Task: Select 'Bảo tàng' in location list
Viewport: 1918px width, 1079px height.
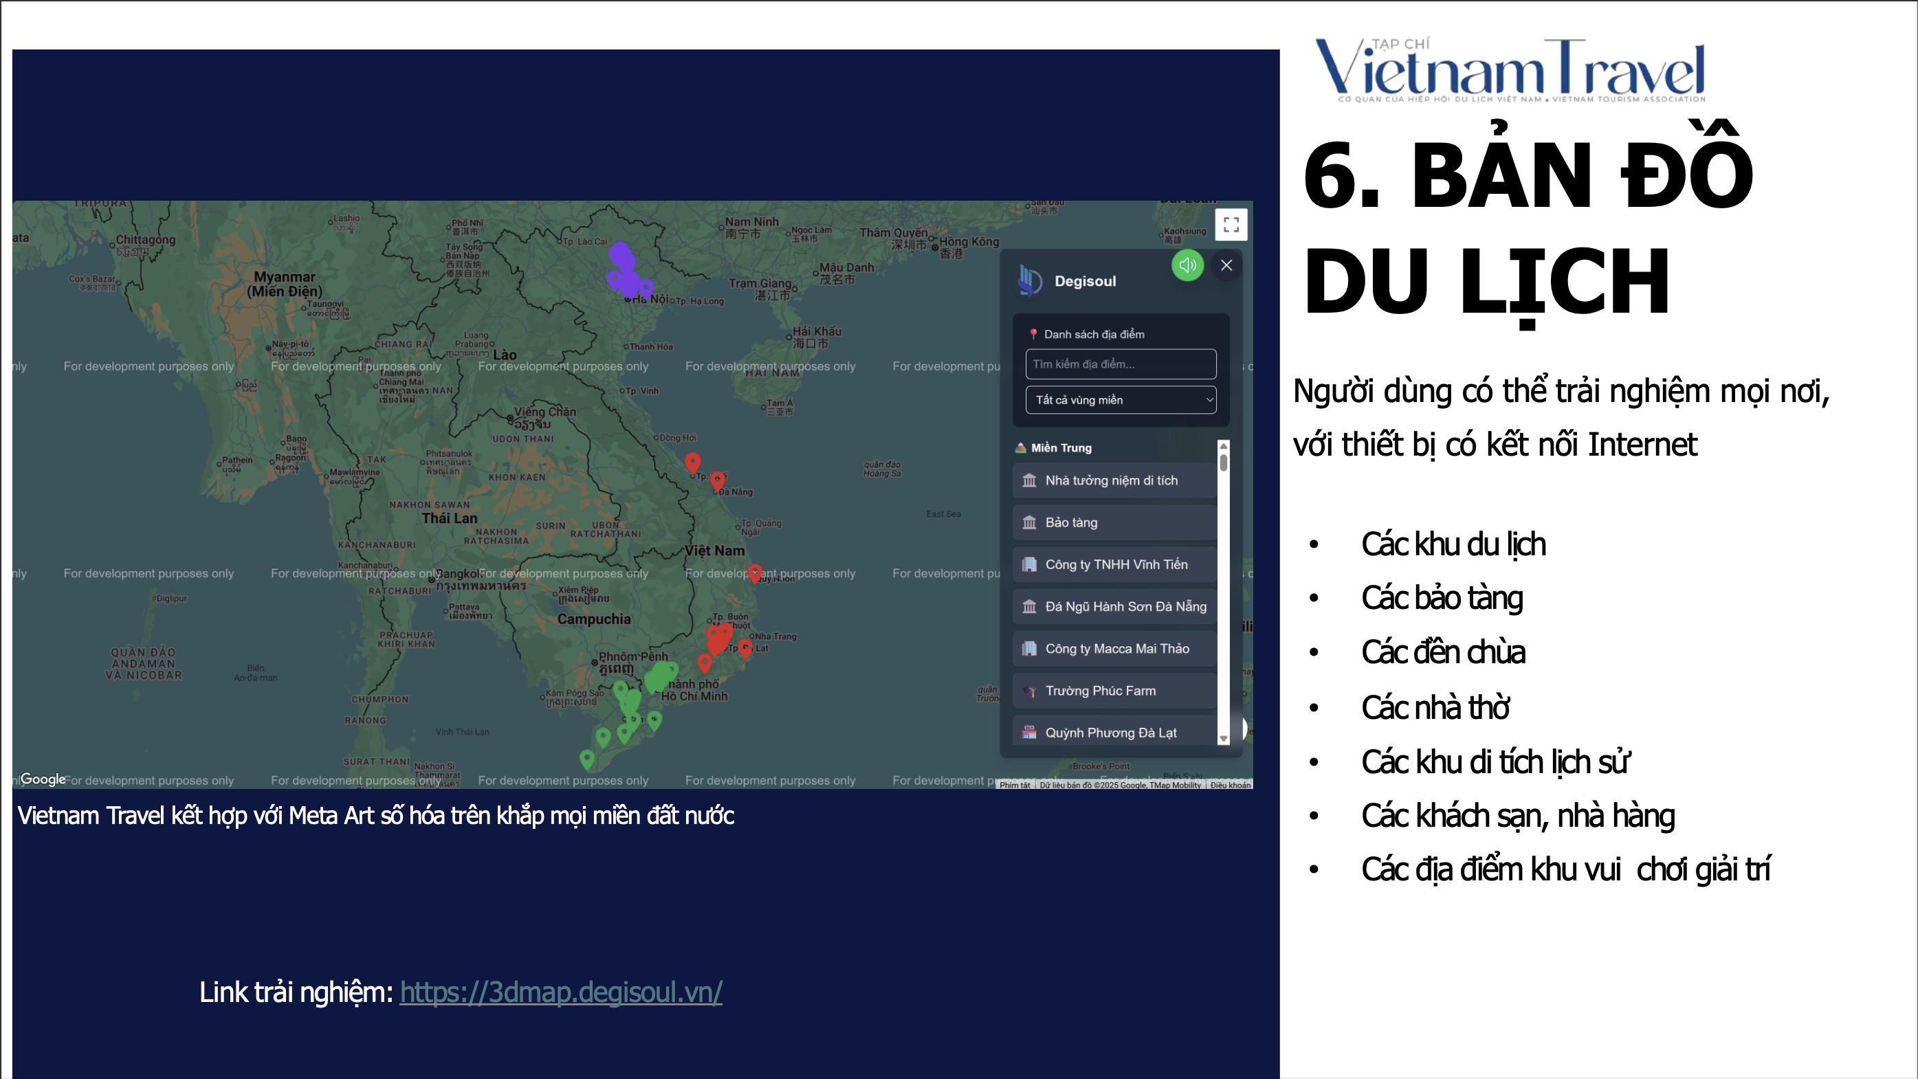Action: pyautogui.click(x=1070, y=522)
